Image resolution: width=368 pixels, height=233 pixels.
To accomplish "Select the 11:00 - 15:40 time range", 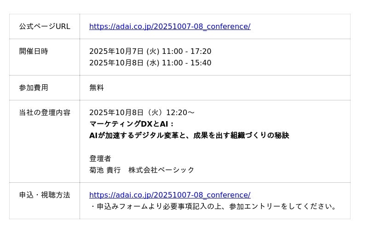I will pos(186,63).
